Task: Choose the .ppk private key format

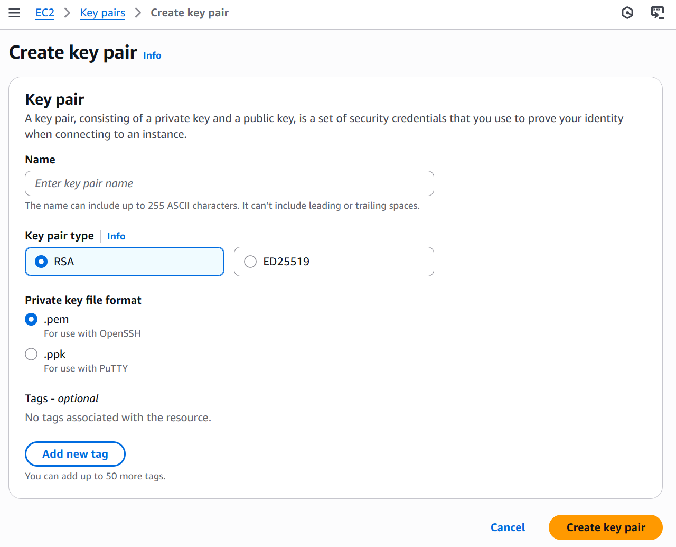Action: click(x=31, y=354)
